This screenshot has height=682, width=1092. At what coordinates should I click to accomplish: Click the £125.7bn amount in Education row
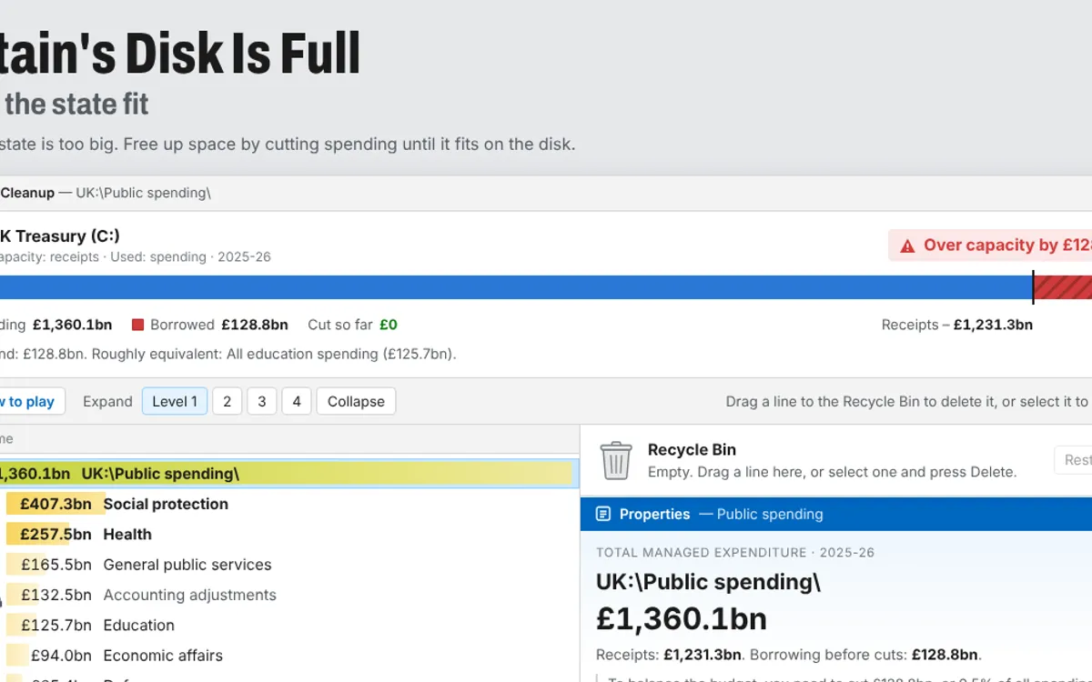[x=56, y=626]
